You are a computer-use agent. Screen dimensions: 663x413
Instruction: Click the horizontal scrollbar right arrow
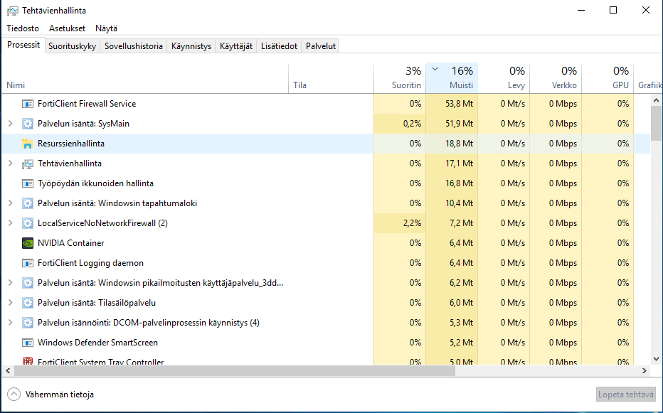(x=645, y=371)
